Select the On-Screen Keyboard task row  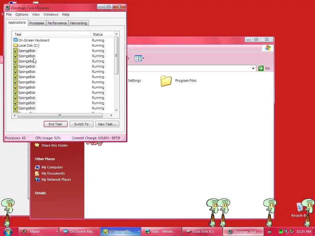coord(63,40)
